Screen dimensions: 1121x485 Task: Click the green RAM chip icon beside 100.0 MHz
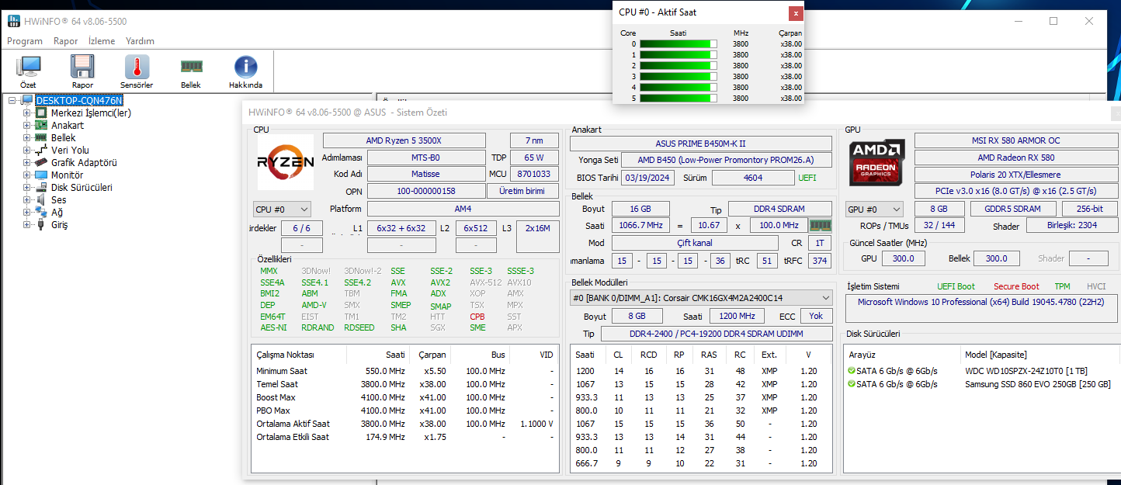[820, 225]
